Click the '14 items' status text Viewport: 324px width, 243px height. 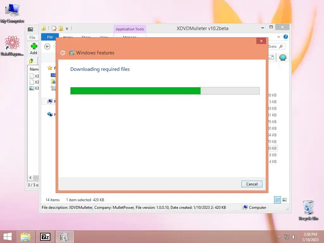coord(53,200)
